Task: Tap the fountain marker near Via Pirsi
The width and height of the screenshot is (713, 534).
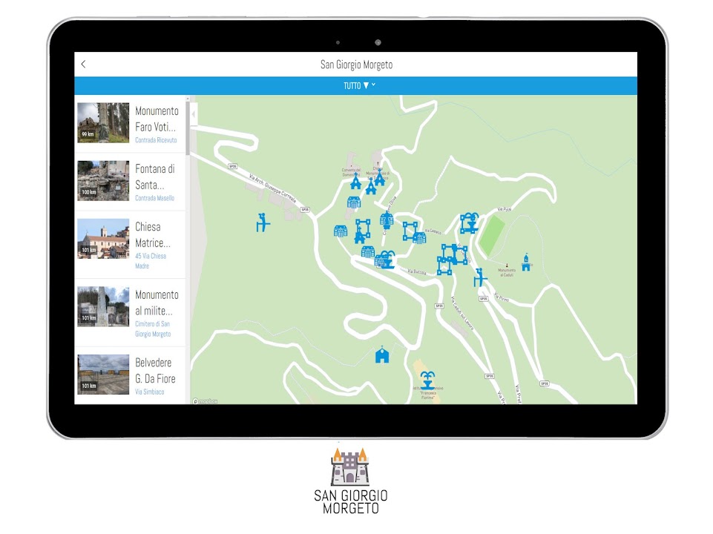Action: pos(469,222)
